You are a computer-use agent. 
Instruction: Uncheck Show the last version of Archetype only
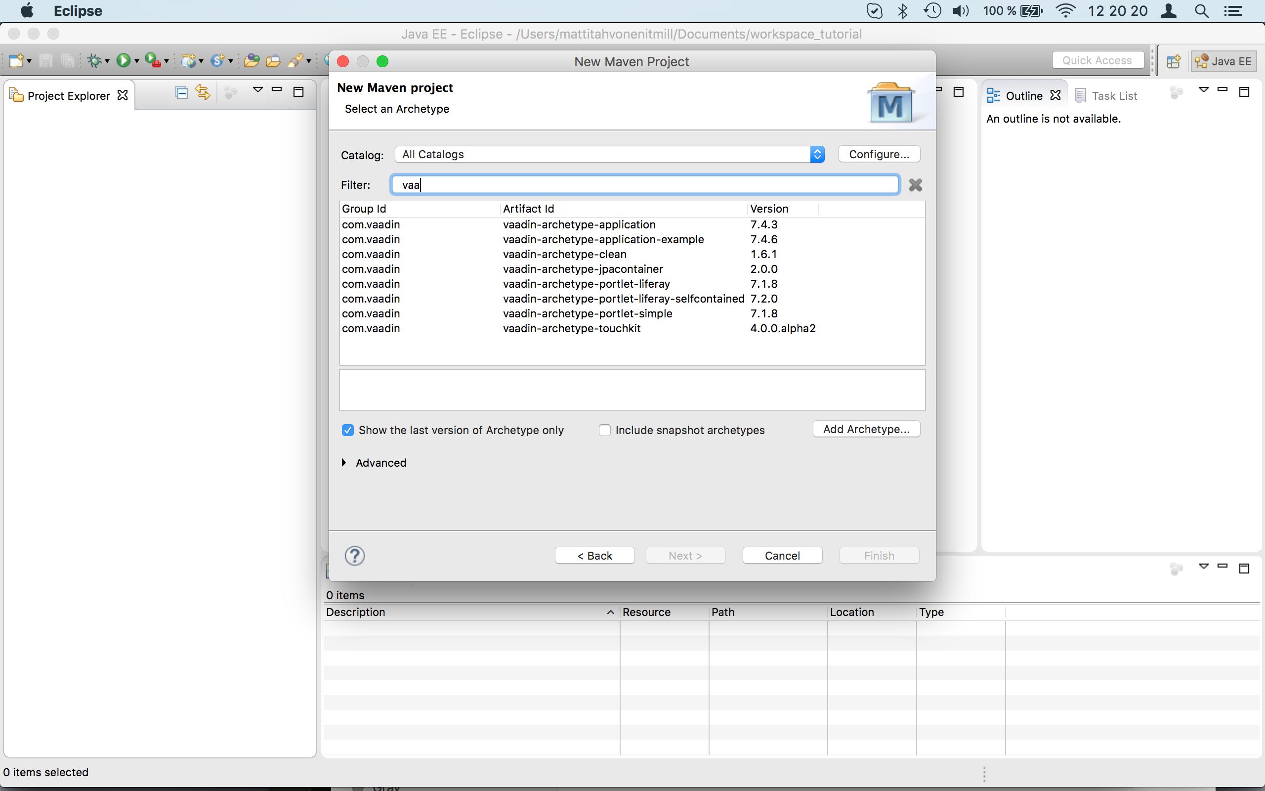(347, 430)
